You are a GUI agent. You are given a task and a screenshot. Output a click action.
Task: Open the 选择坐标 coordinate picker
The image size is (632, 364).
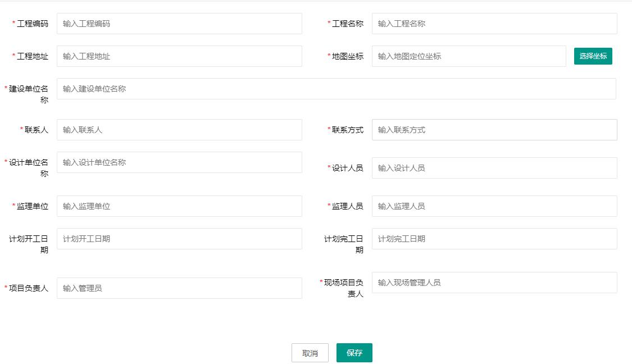593,56
